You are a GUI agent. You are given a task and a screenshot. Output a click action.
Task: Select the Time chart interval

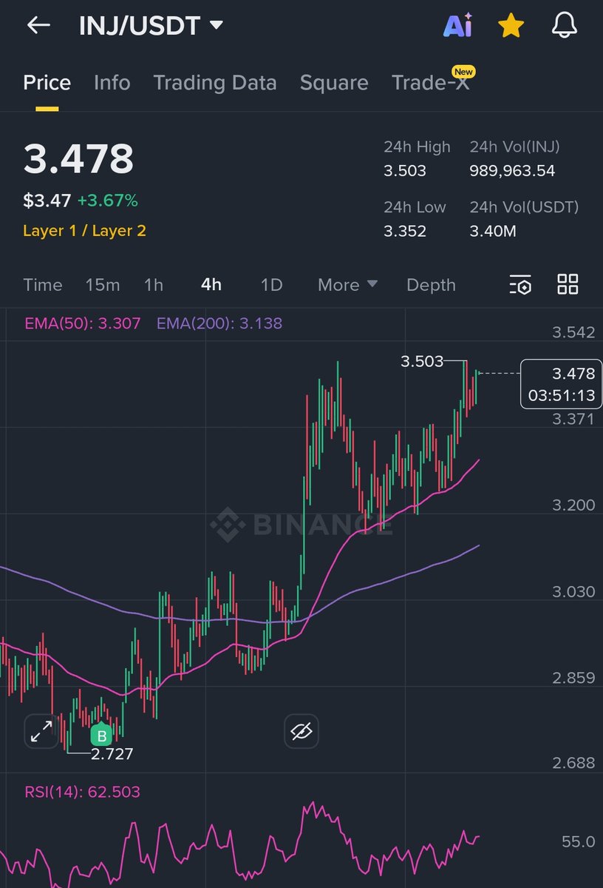click(43, 285)
